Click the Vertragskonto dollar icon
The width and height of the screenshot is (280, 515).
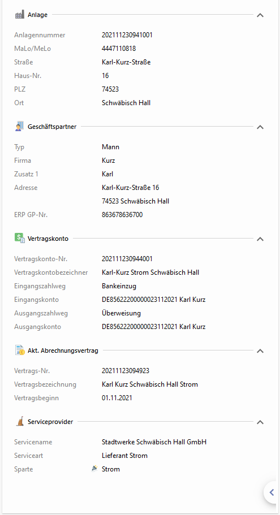pyautogui.click(x=20, y=238)
